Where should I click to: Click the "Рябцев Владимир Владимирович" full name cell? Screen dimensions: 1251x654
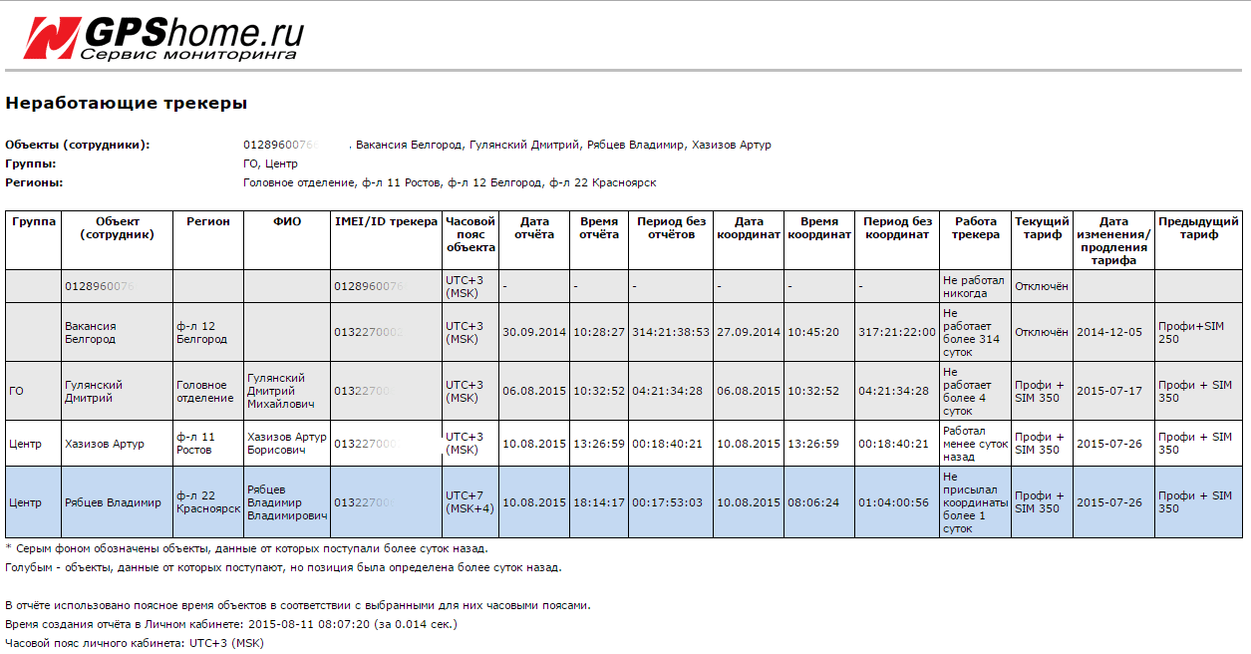288,502
